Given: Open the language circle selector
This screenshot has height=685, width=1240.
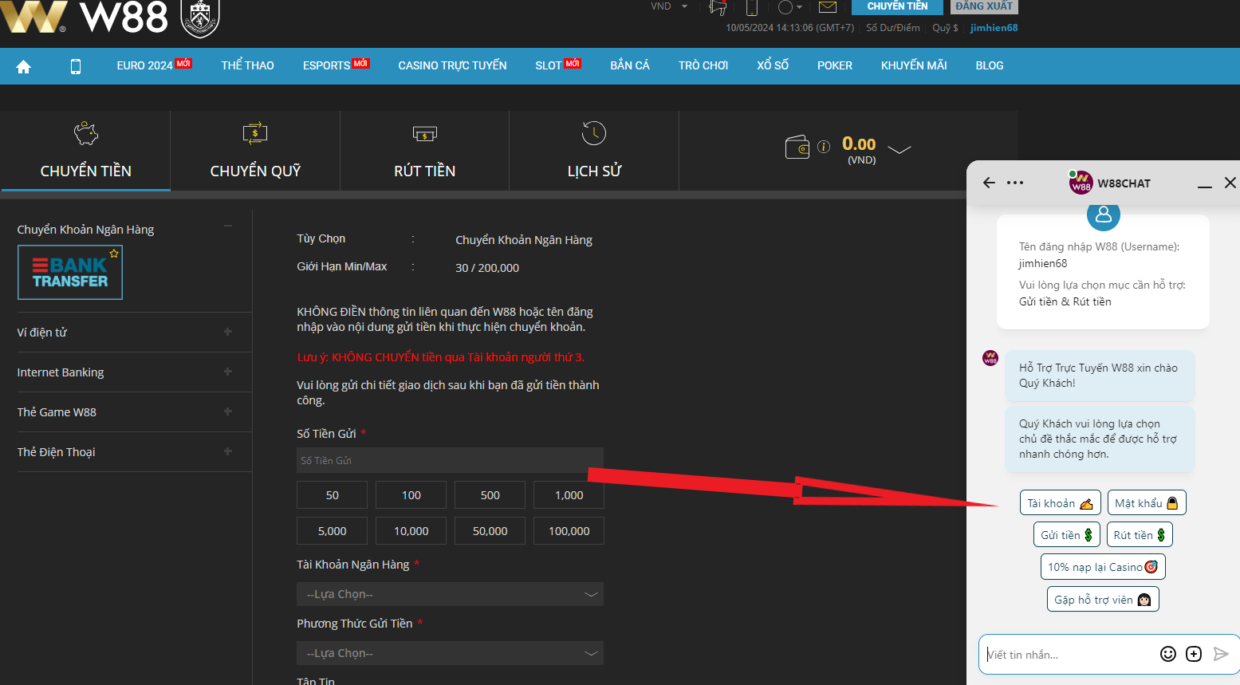Looking at the screenshot, I should pyautogui.click(x=789, y=7).
